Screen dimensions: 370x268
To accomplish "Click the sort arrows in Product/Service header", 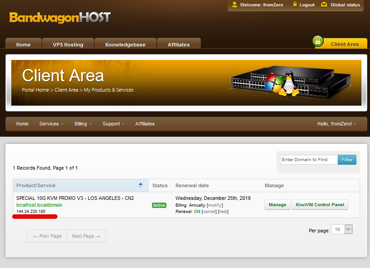I will (x=141, y=185).
